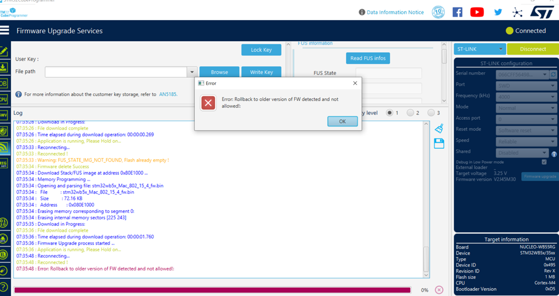The image size is (559, 296).
Task: Click the ST logo
Action: [x=542, y=12]
